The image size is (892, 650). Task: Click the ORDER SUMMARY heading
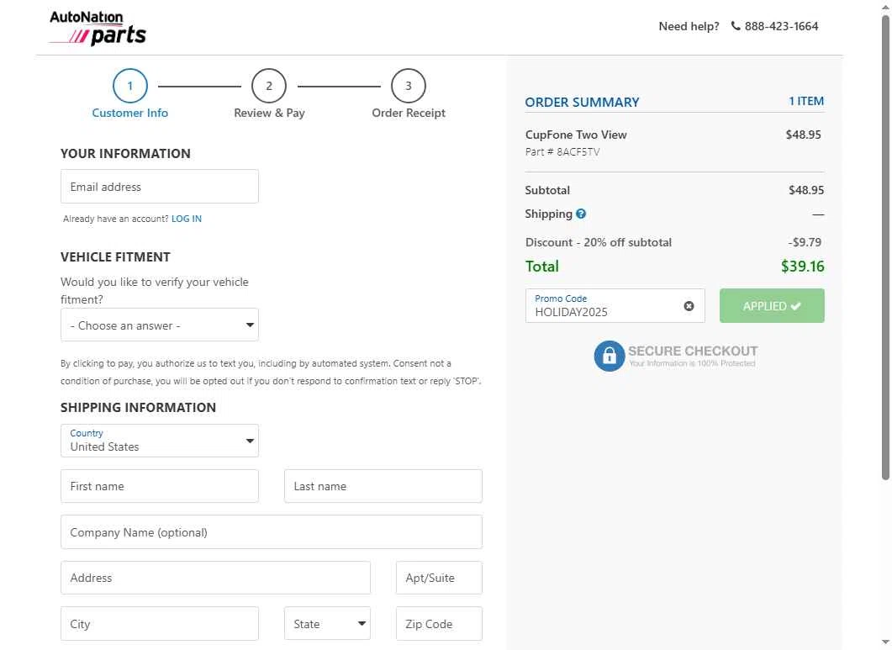click(582, 103)
